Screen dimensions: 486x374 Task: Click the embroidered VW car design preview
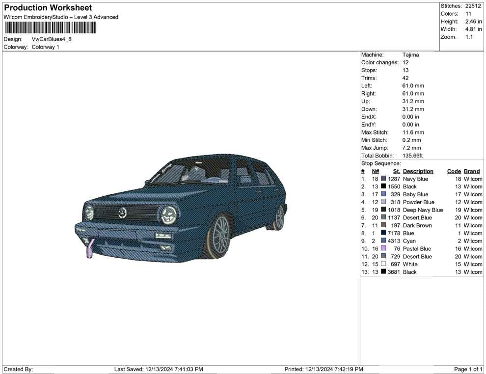181,208
